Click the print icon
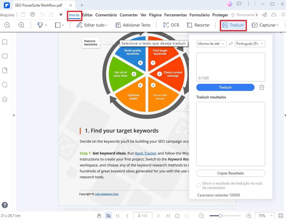Screen dimensions: 286x219 click(x=32, y=15)
